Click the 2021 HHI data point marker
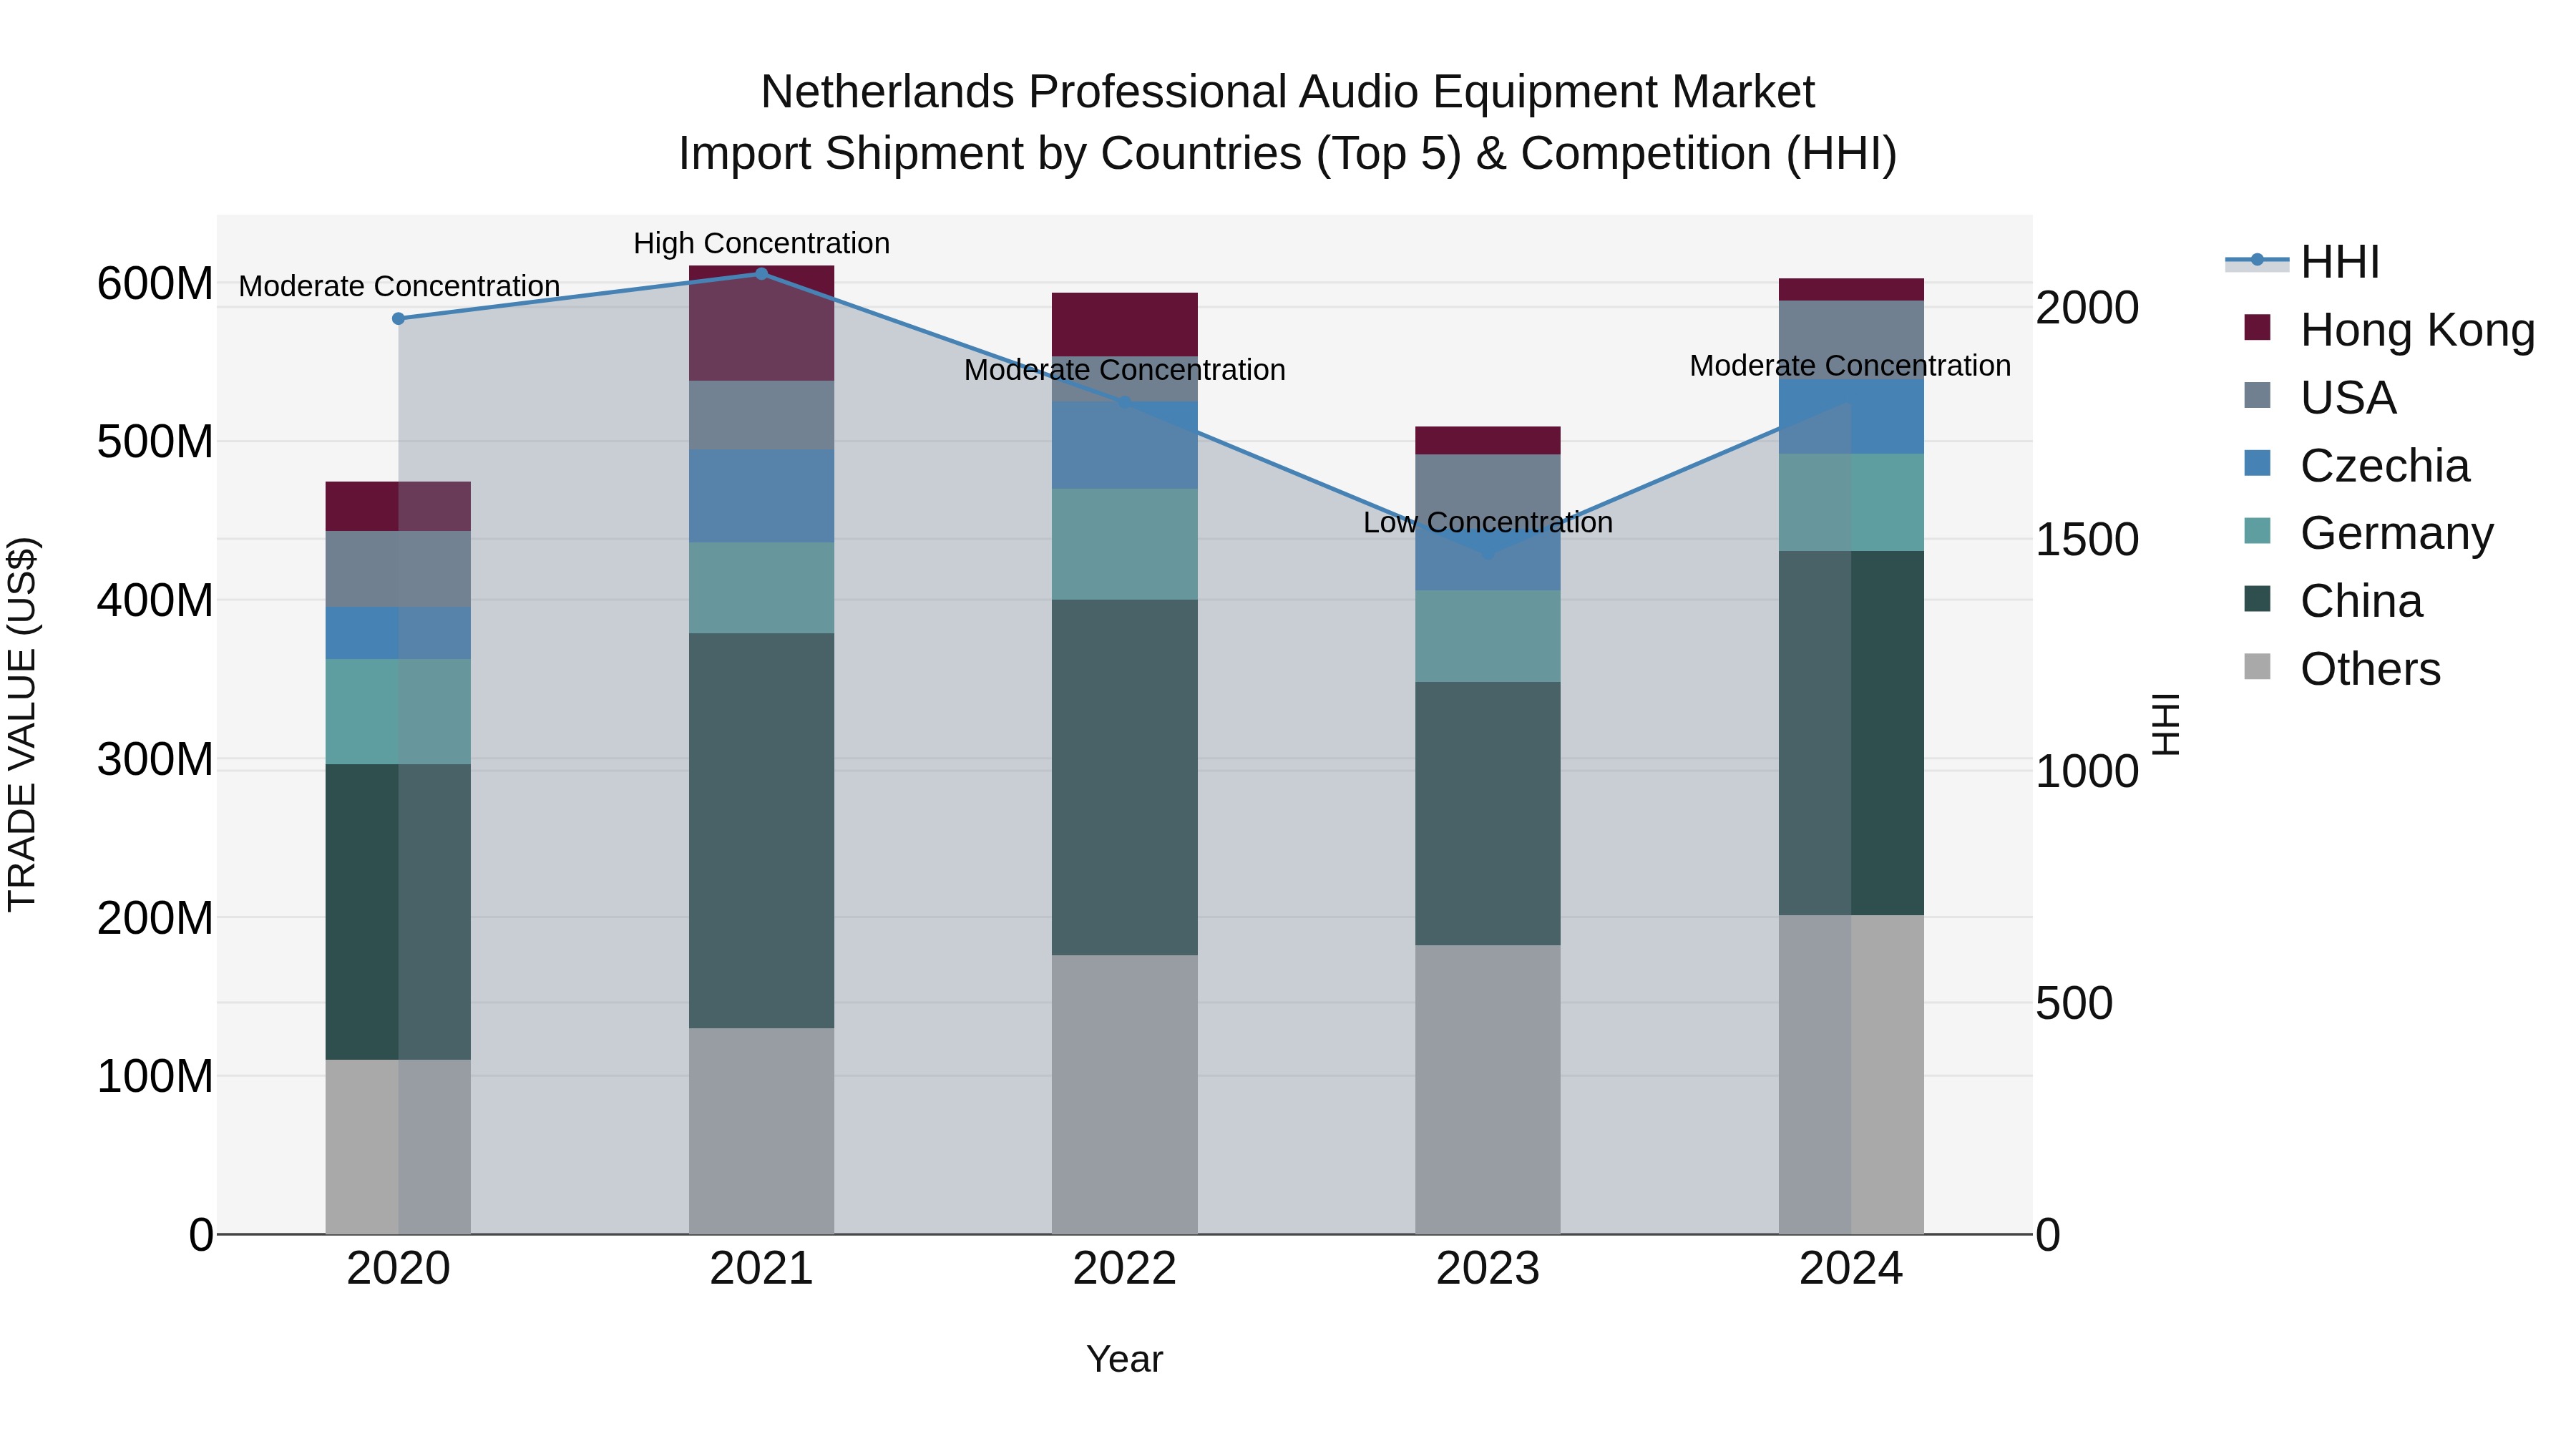Image resolution: width=2576 pixels, height=1449 pixels. 761,274
